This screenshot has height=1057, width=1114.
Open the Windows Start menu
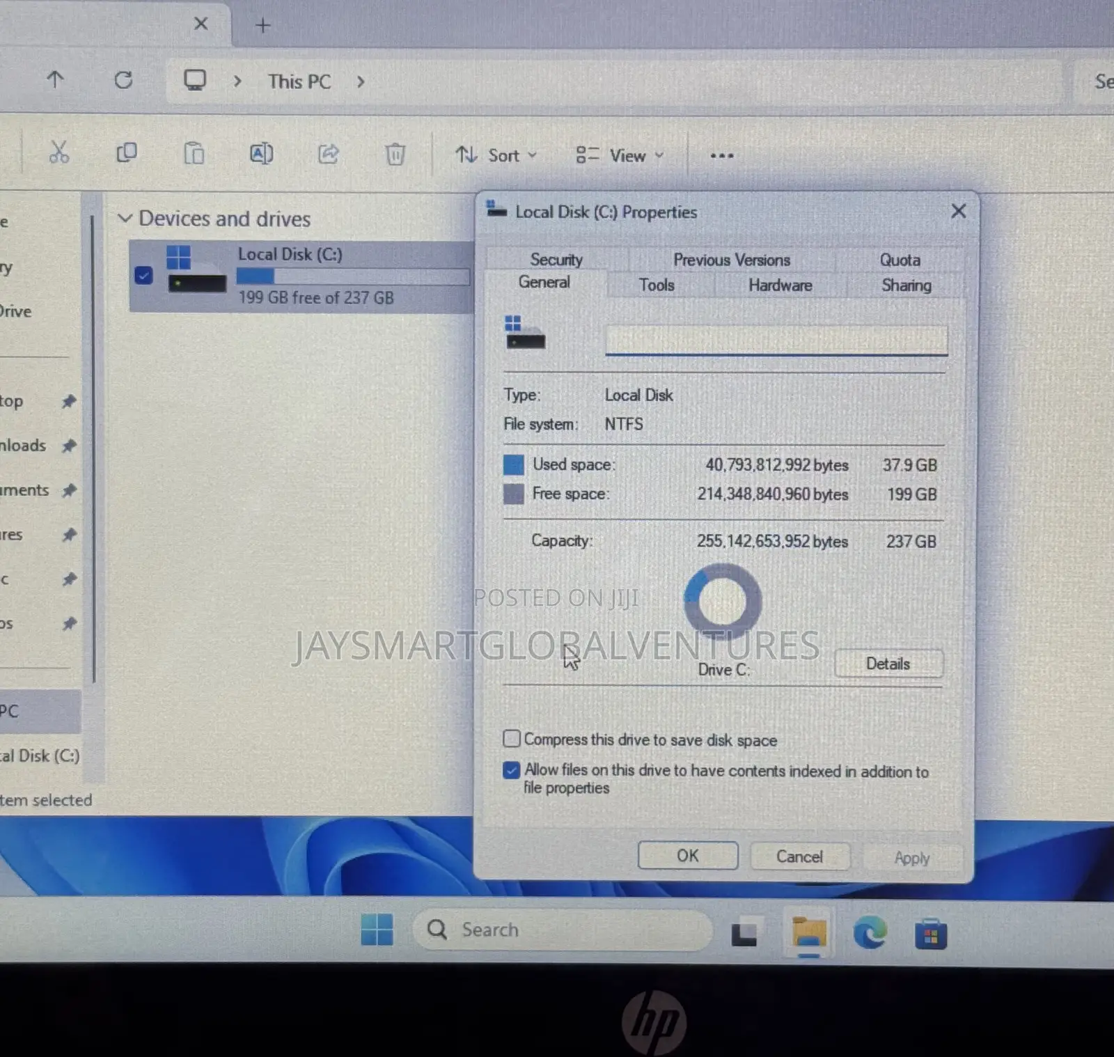377,930
